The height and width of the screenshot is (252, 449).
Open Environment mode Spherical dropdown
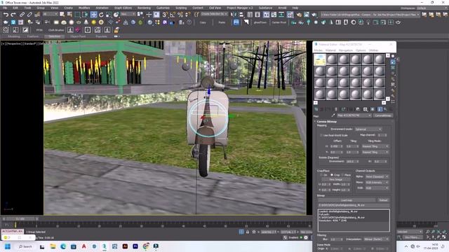click(368, 129)
